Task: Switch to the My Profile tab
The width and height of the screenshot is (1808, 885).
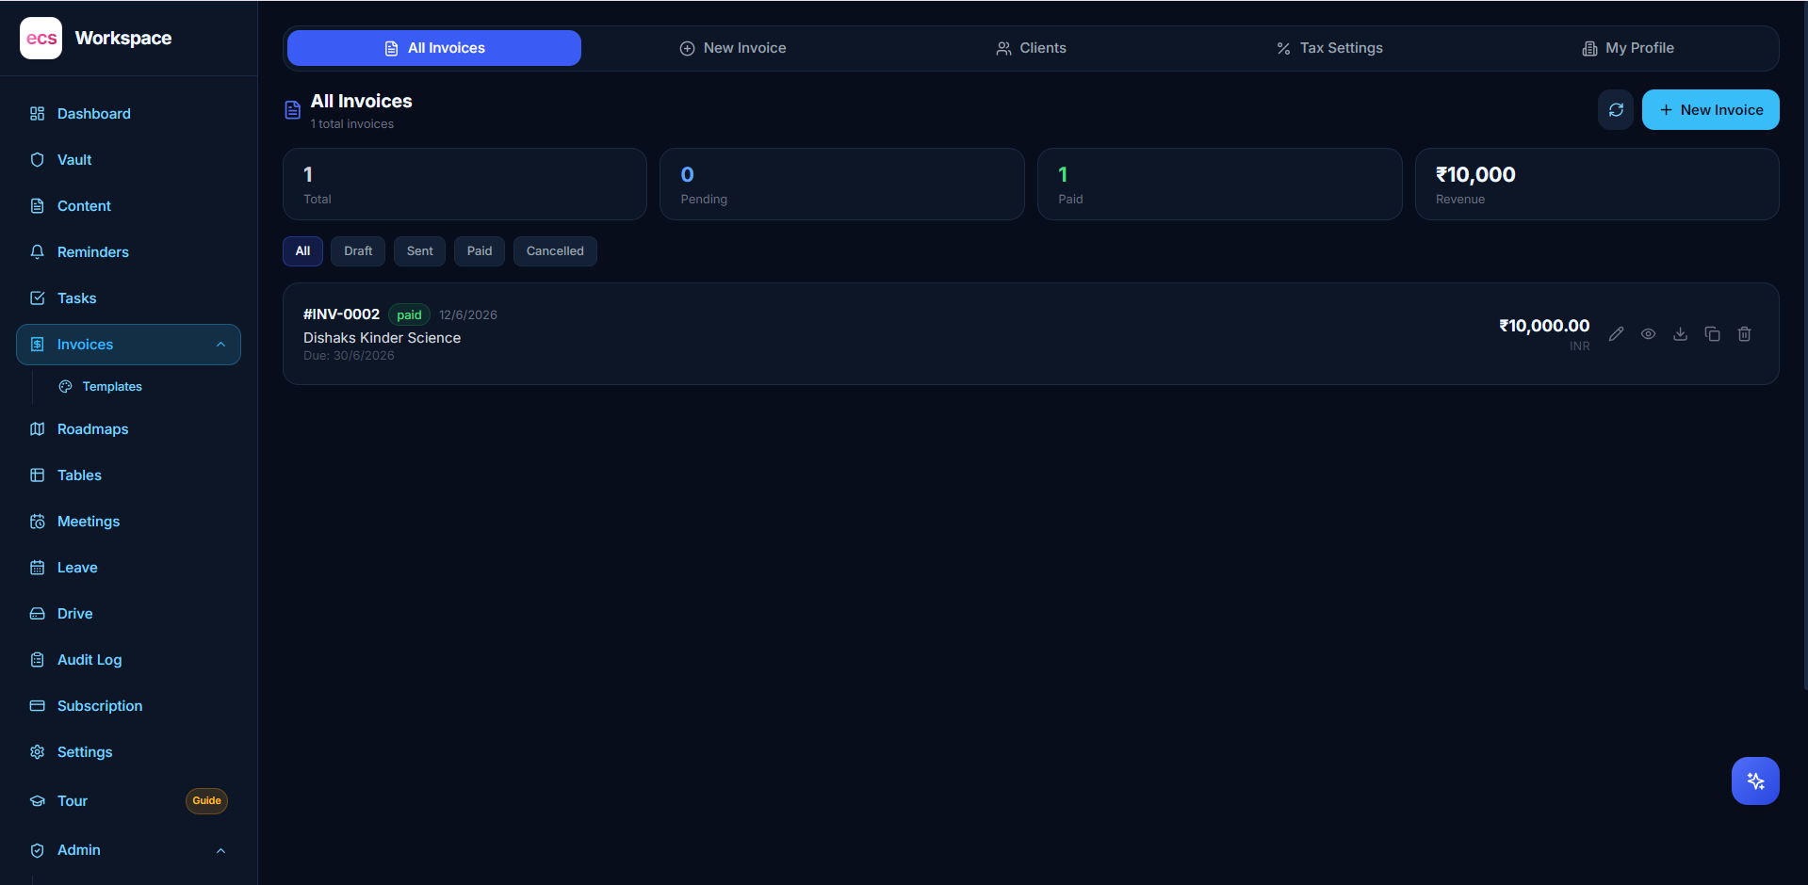Action: (1628, 48)
